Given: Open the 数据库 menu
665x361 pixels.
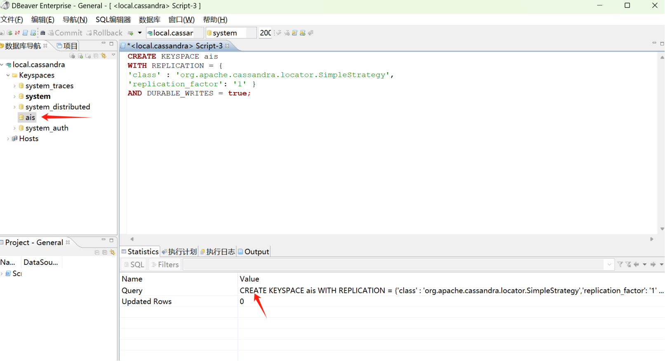Looking at the screenshot, I should click(149, 20).
